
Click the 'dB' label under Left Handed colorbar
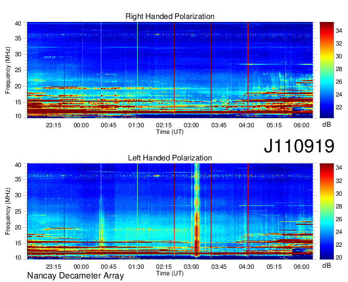tap(327, 265)
